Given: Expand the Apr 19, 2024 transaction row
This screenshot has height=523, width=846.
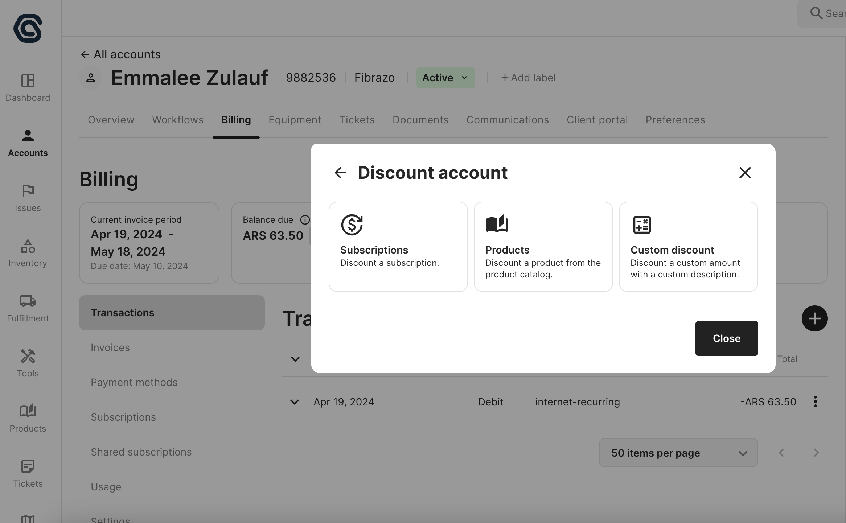Looking at the screenshot, I should click(x=295, y=402).
